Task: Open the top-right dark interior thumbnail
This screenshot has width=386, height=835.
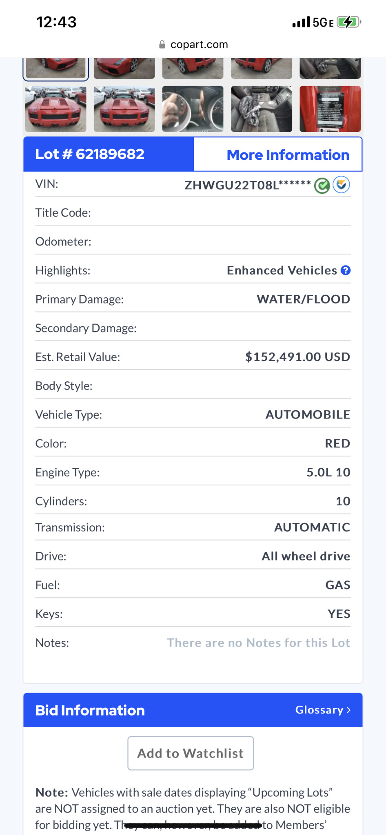Action: (x=330, y=68)
